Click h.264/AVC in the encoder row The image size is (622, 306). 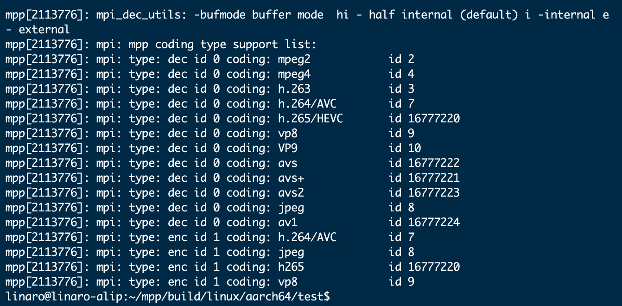click(x=307, y=237)
